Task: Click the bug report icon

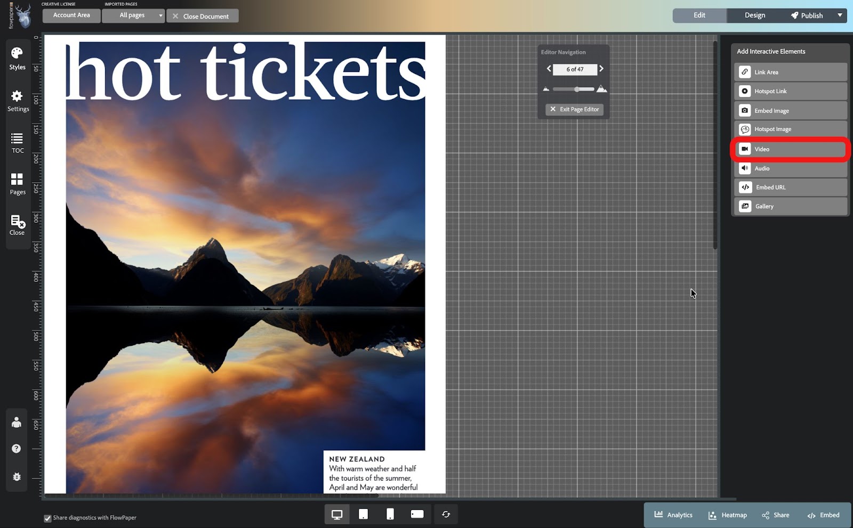Action: [16, 477]
